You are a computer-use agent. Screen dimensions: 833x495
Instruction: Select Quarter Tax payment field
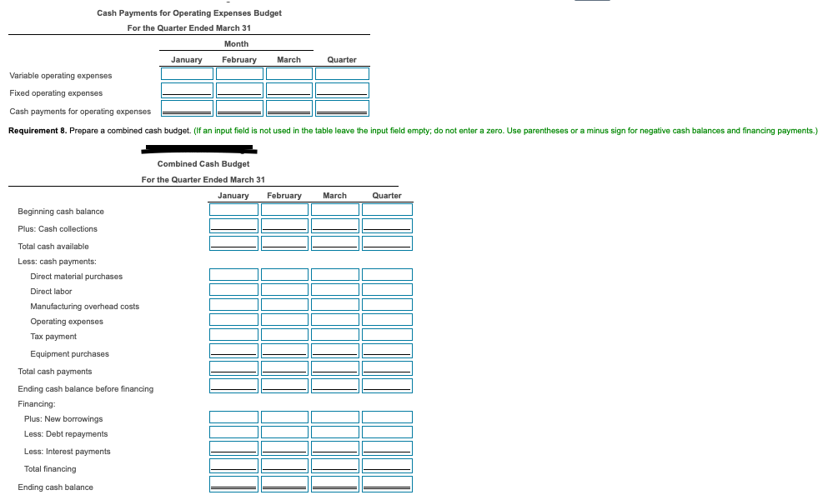(x=387, y=335)
